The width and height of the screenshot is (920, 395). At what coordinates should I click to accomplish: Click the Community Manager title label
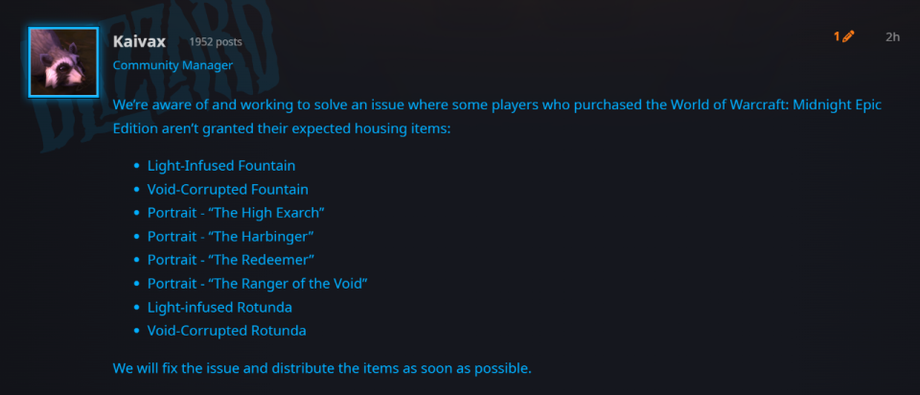click(x=172, y=65)
